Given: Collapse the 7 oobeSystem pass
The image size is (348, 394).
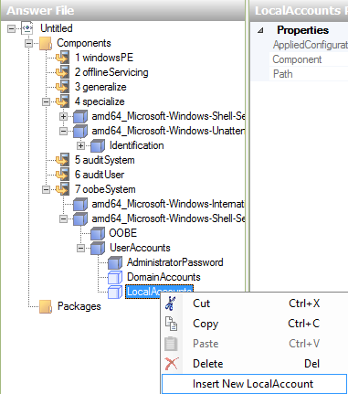Looking at the screenshot, I should (46, 189).
